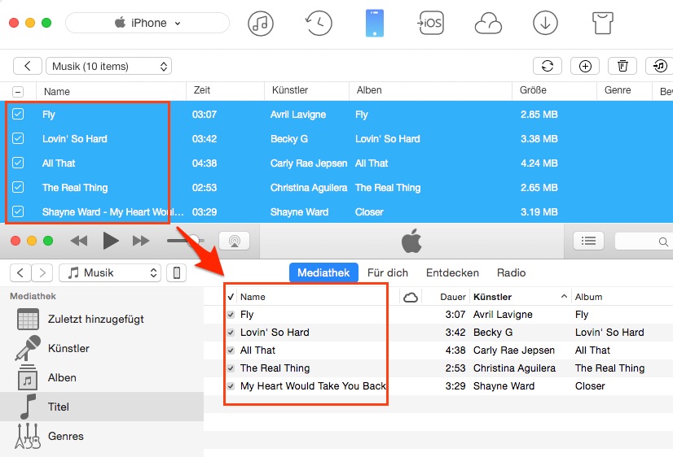Viewport: 673px width, 457px height.
Task: Click the send to iTunes music-note button
Action: (x=660, y=66)
